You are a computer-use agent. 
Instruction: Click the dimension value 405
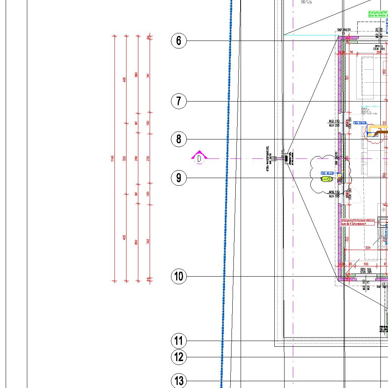point(124,237)
